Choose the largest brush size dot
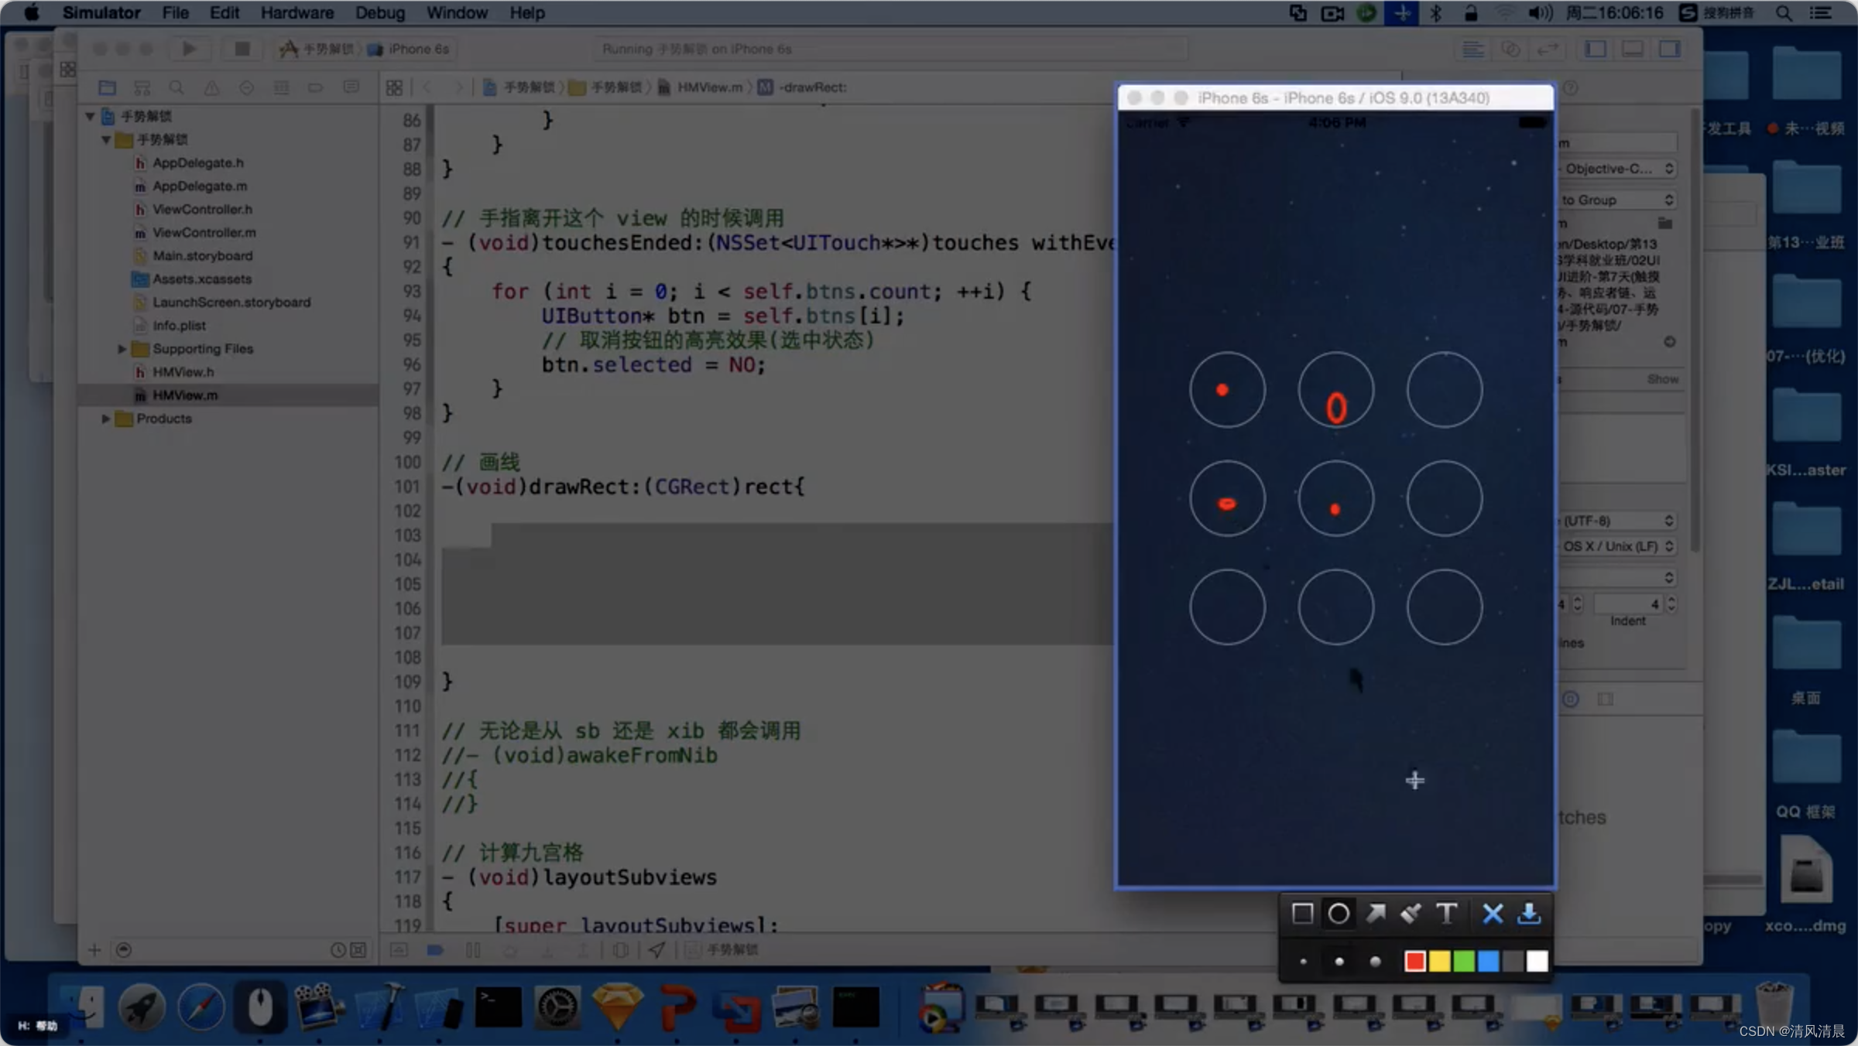This screenshot has width=1858, height=1046. 1375,962
